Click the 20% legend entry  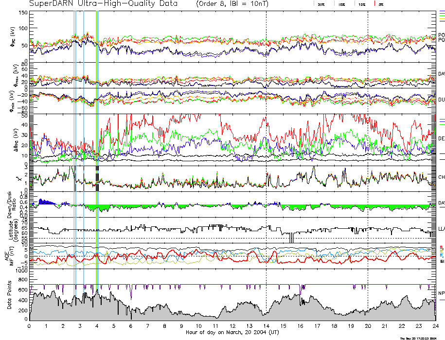tap(321, 4)
